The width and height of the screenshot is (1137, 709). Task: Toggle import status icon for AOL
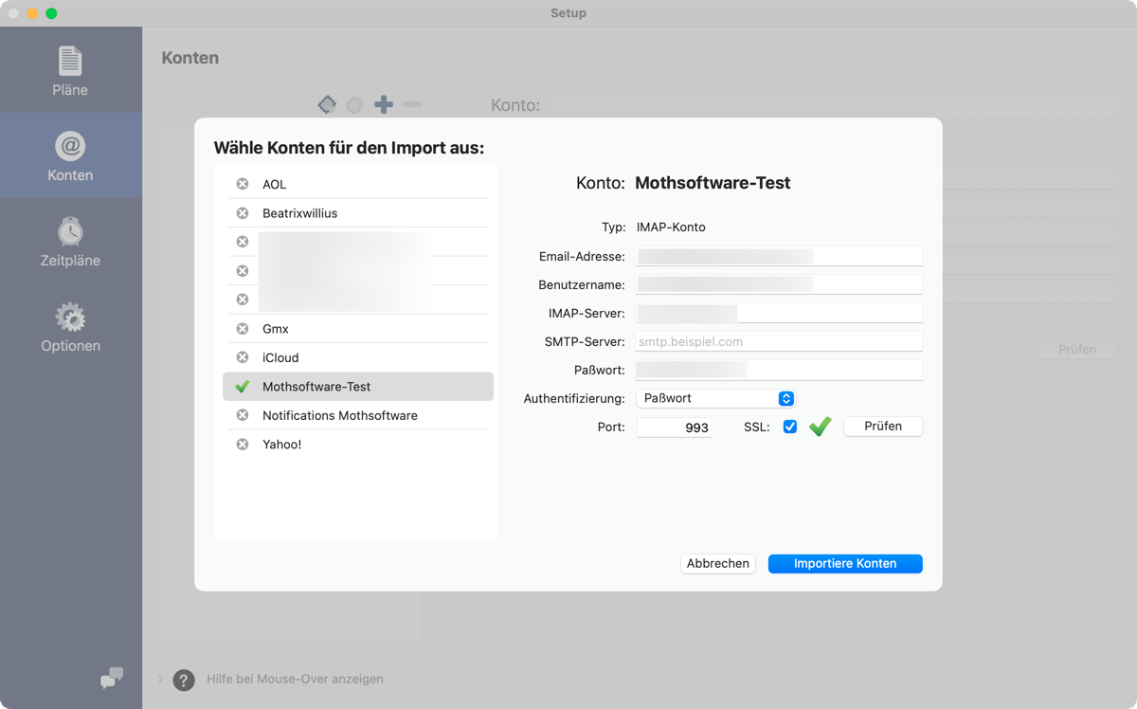243,184
